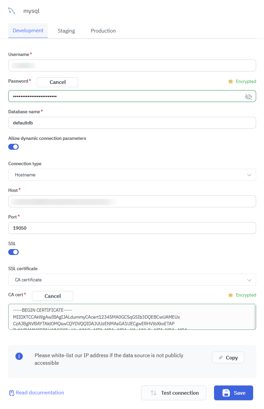Screen dimensions: 264x409
Task: Click the floppy disk icon on the Save button
Action: point(227,393)
